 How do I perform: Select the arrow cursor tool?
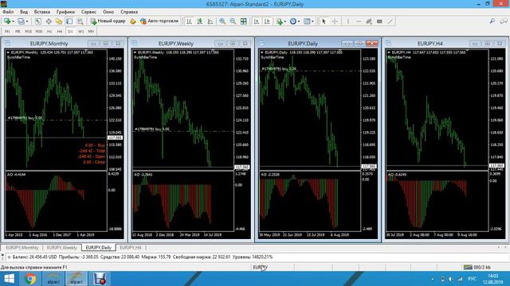(x=324, y=21)
